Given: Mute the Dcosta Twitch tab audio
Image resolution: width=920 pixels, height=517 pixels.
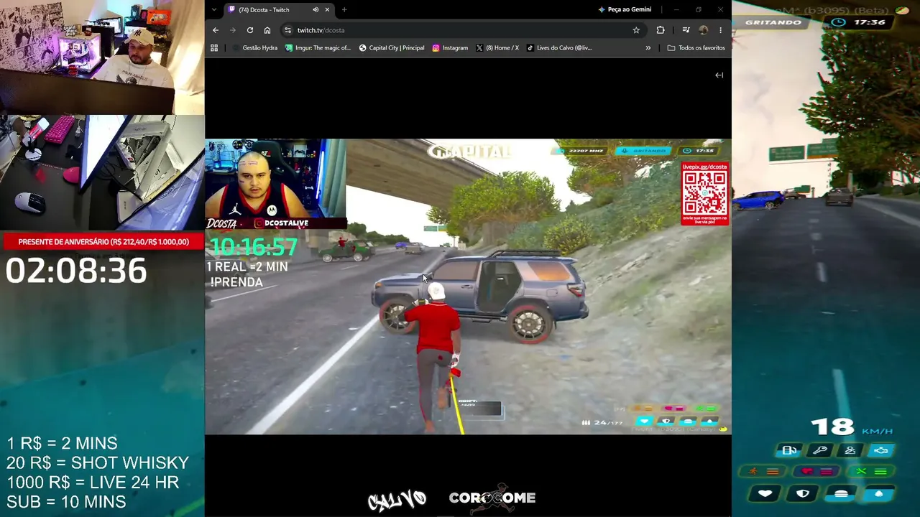Looking at the screenshot, I should [x=316, y=9].
